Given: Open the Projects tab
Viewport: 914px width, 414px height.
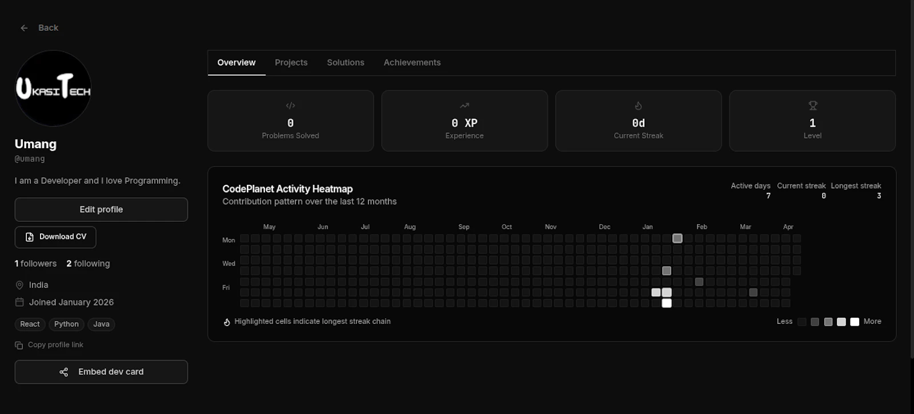Looking at the screenshot, I should click(x=291, y=63).
